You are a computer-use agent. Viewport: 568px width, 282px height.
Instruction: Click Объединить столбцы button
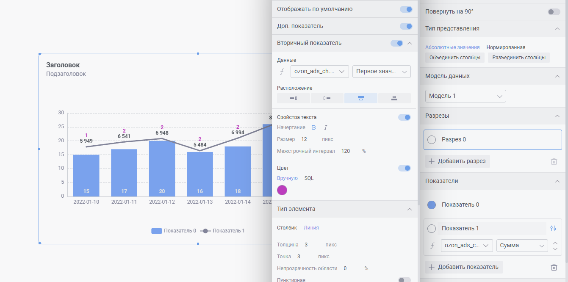[x=454, y=58]
